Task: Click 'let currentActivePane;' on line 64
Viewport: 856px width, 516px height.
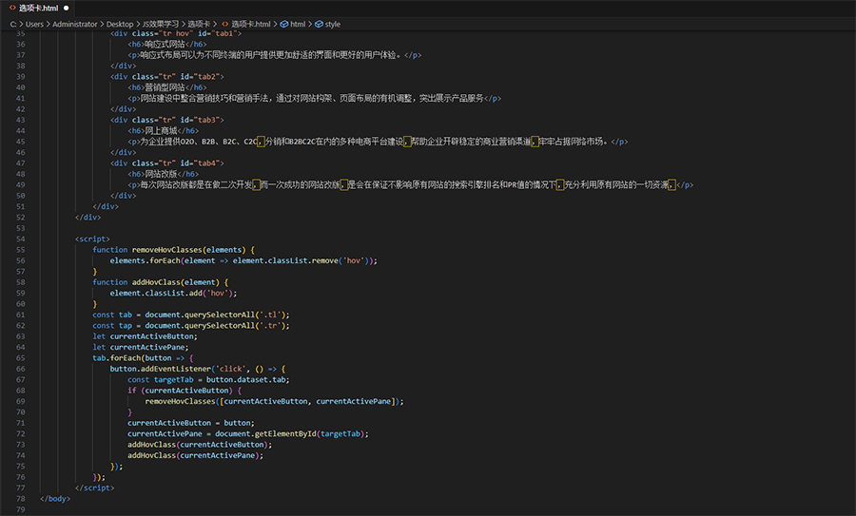Action: tap(141, 347)
